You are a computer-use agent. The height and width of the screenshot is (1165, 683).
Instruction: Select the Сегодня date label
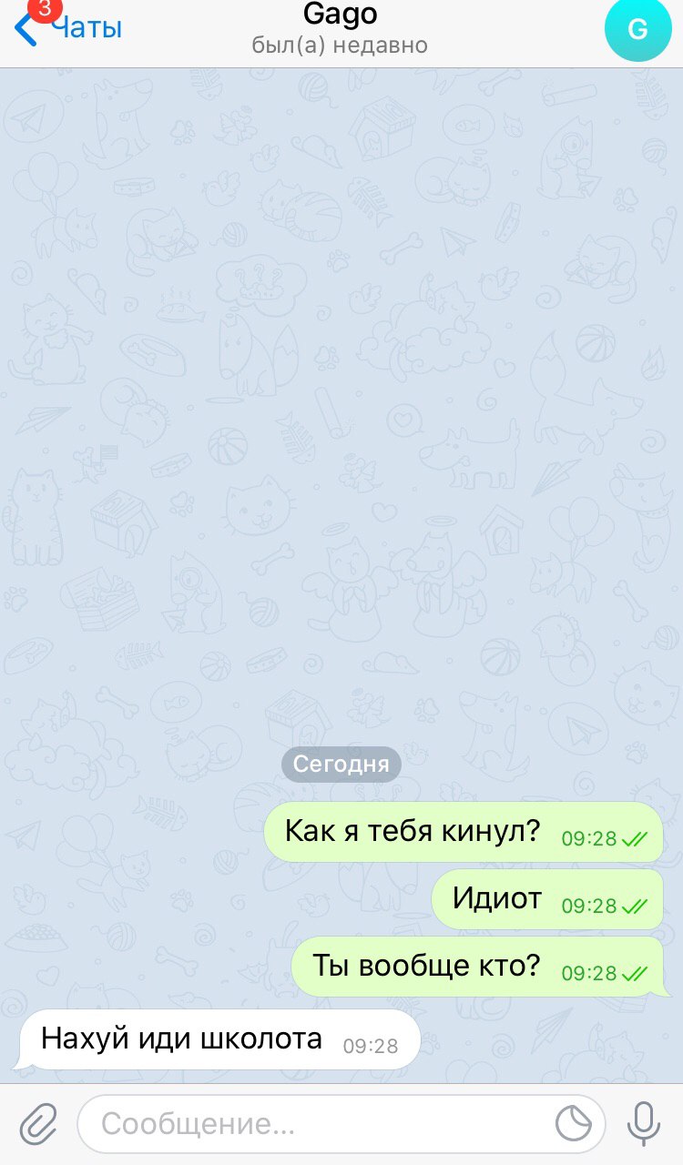tap(341, 765)
